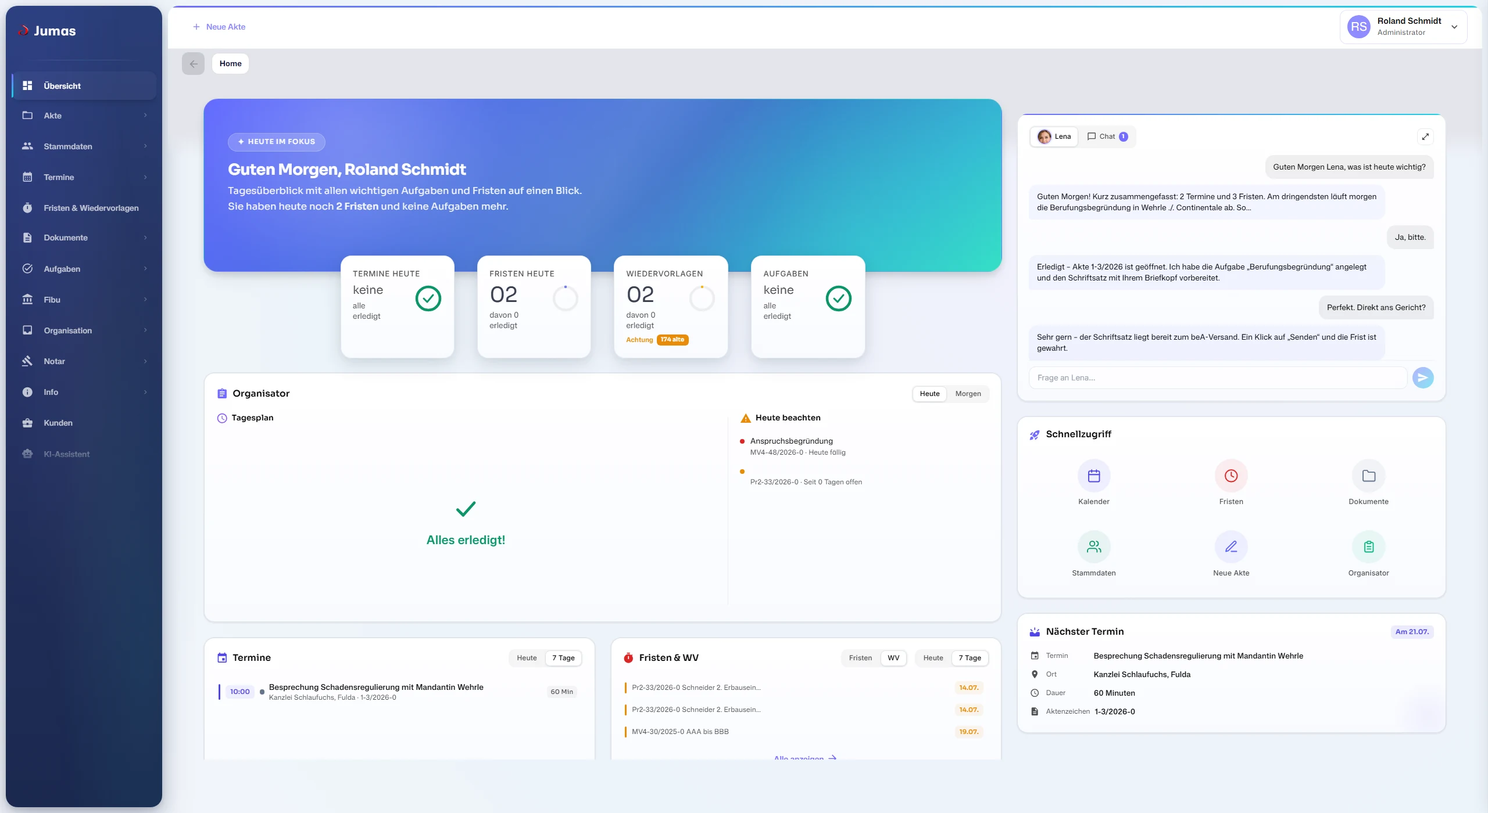Expand the Fibu submenu chevron
Screen dimensions: 1488x813
tap(145, 300)
